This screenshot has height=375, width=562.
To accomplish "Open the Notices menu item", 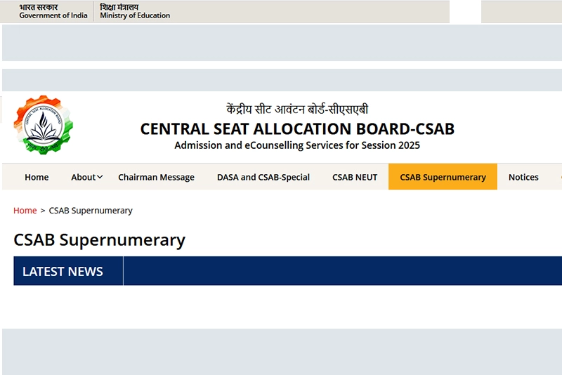I will point(523,177).
